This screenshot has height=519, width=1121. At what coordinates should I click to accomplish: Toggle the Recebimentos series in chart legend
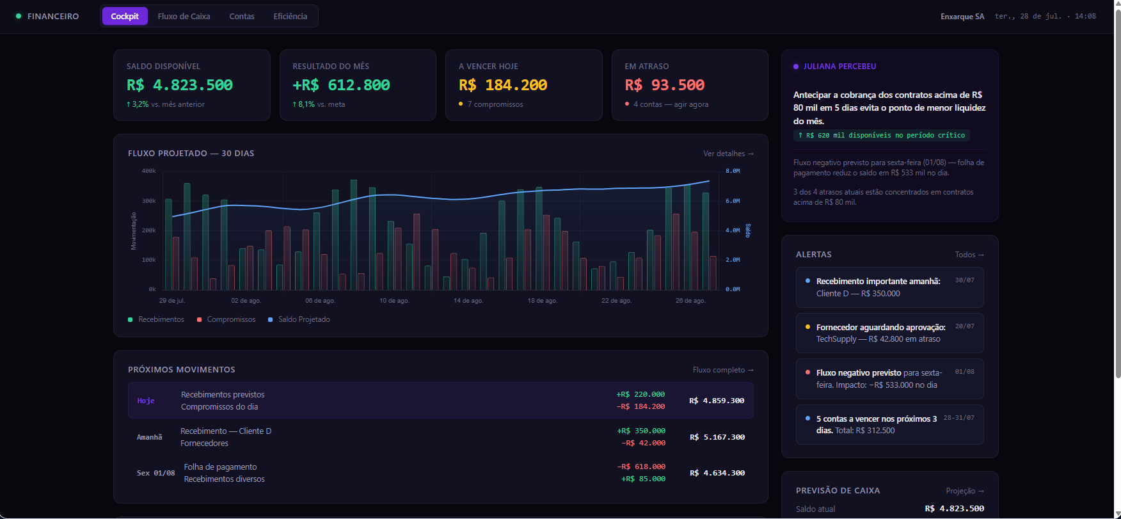pyautogui.click(x=156, y=319)
